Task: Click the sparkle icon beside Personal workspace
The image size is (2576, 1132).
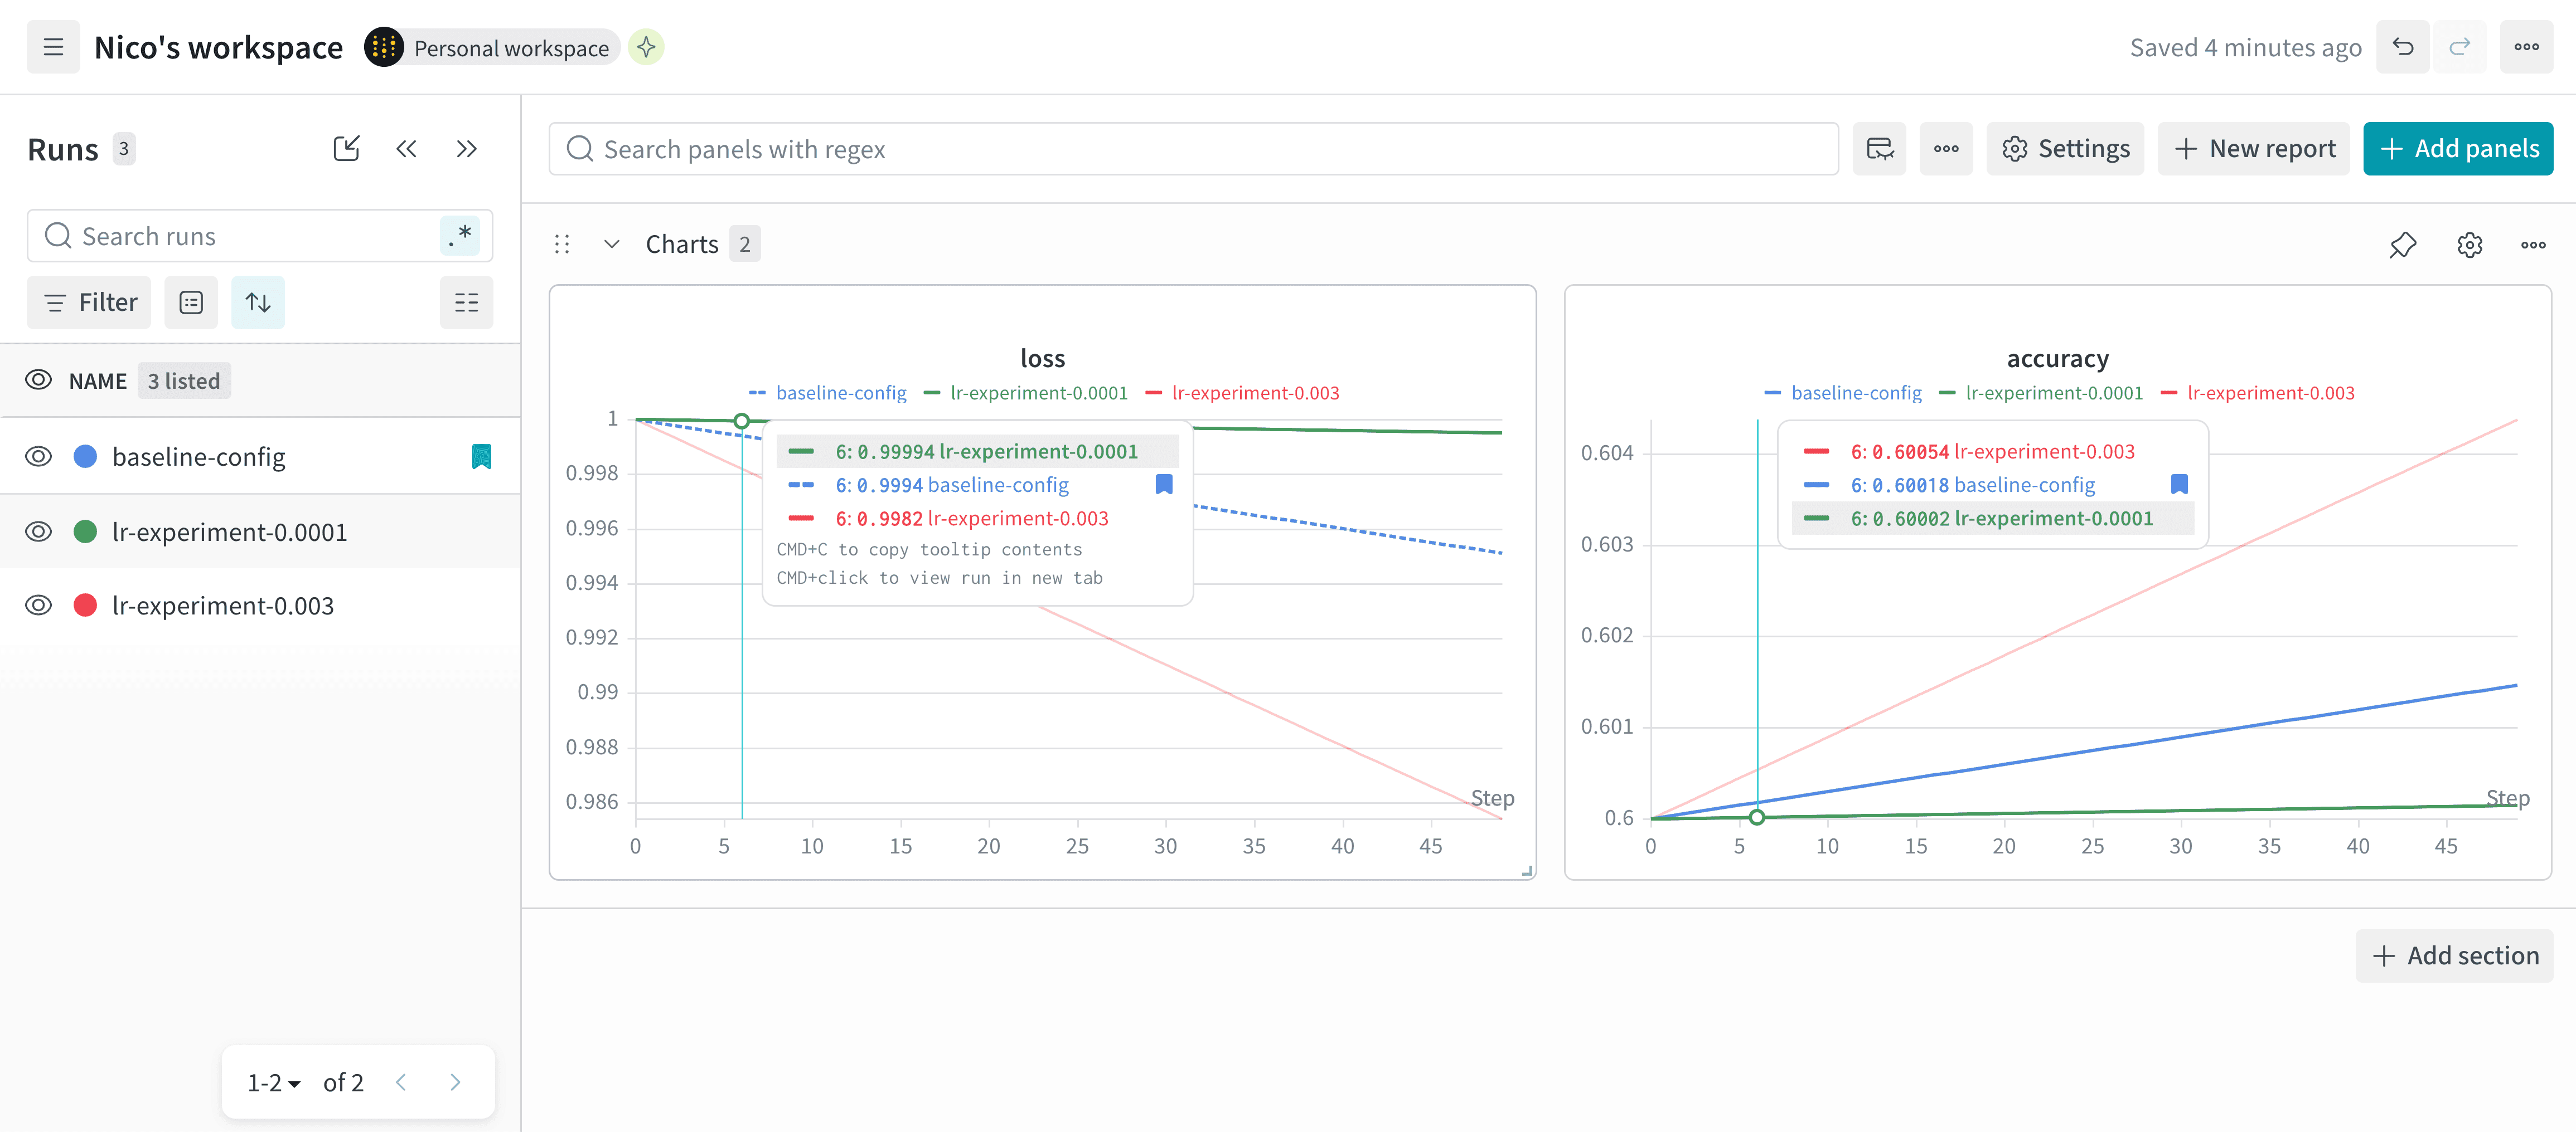Action: (x=646, y=47)
